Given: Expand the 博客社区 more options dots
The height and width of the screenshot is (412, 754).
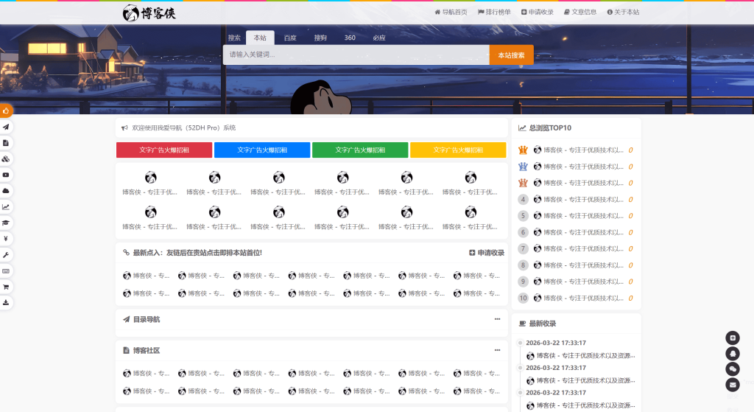Looking at the screenshot, I should [497, 350].
